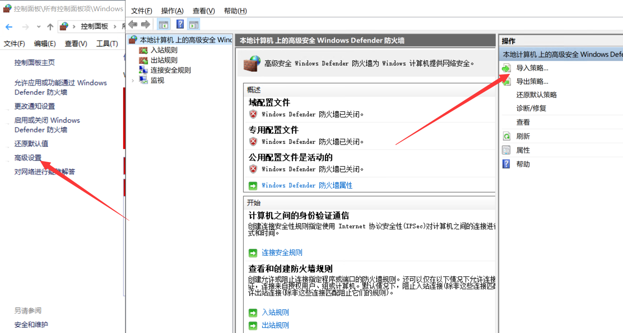
Task: Open the firewall window 查看(V) menu
Action: click(x=204, y=11)
